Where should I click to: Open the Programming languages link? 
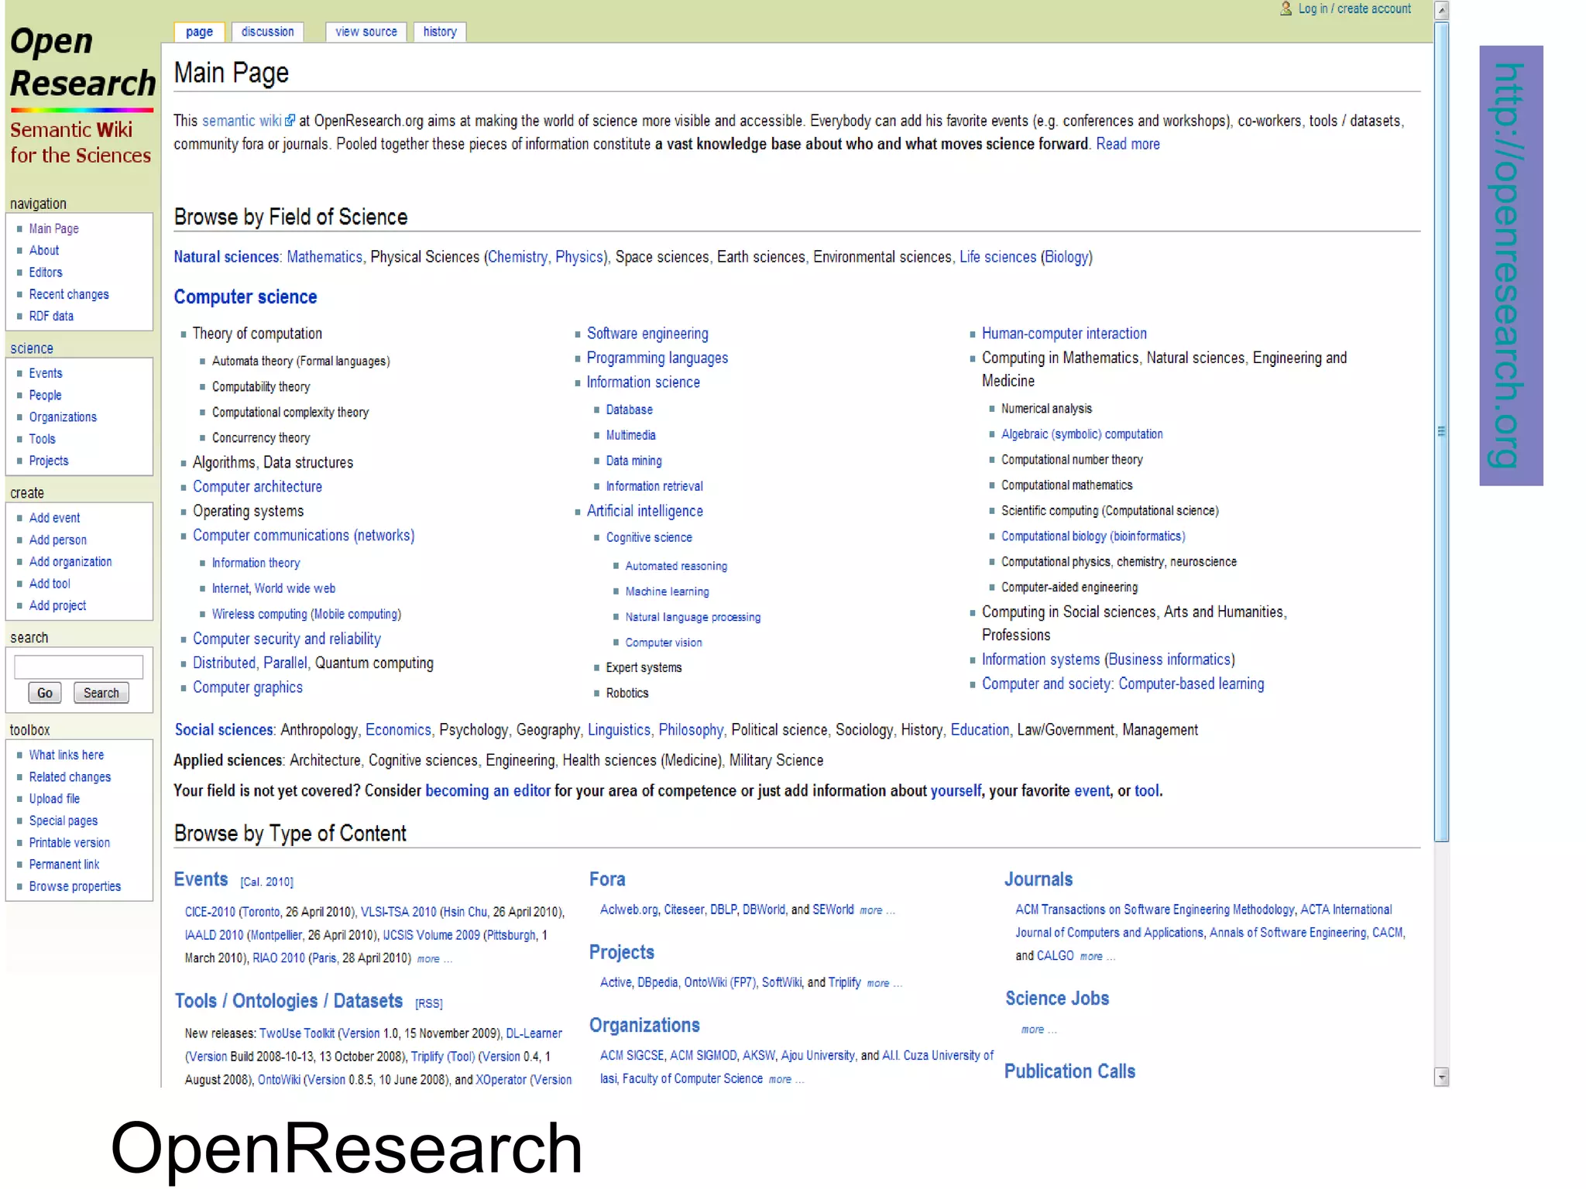click(x=657, y=358)
